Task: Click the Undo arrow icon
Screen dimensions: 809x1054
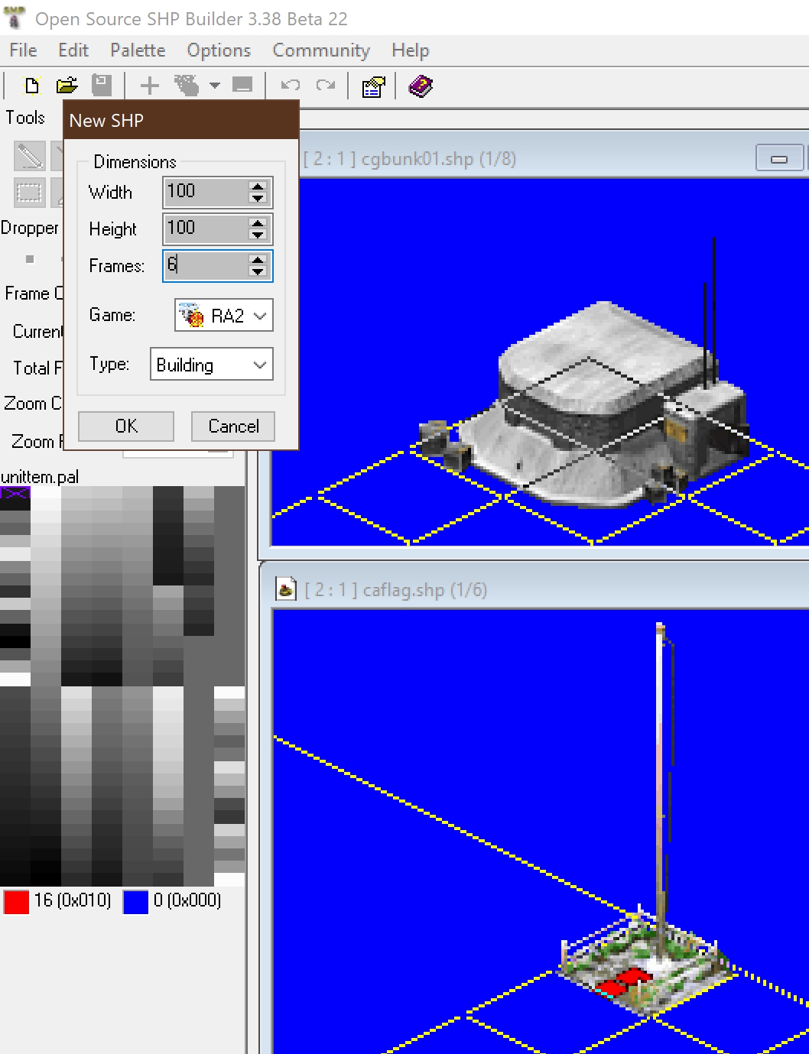Action: click(291, 86)
